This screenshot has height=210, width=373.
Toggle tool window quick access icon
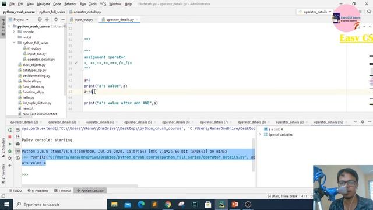[3, 196]
